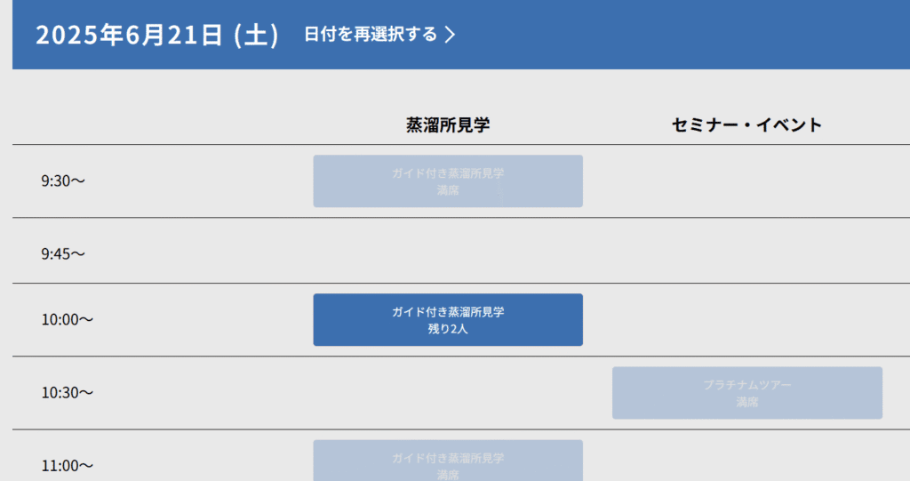
Task: Click the empty セミナー・イベント cell at 11:00
Action: click(x=746, y=456)
